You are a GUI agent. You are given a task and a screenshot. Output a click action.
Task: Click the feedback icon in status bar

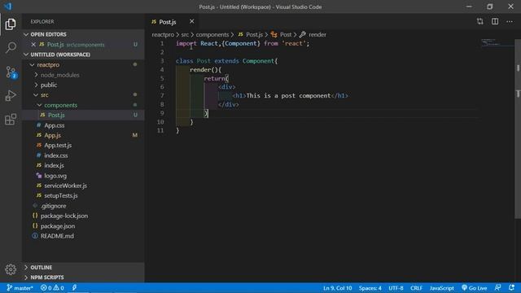click(497, 287)
